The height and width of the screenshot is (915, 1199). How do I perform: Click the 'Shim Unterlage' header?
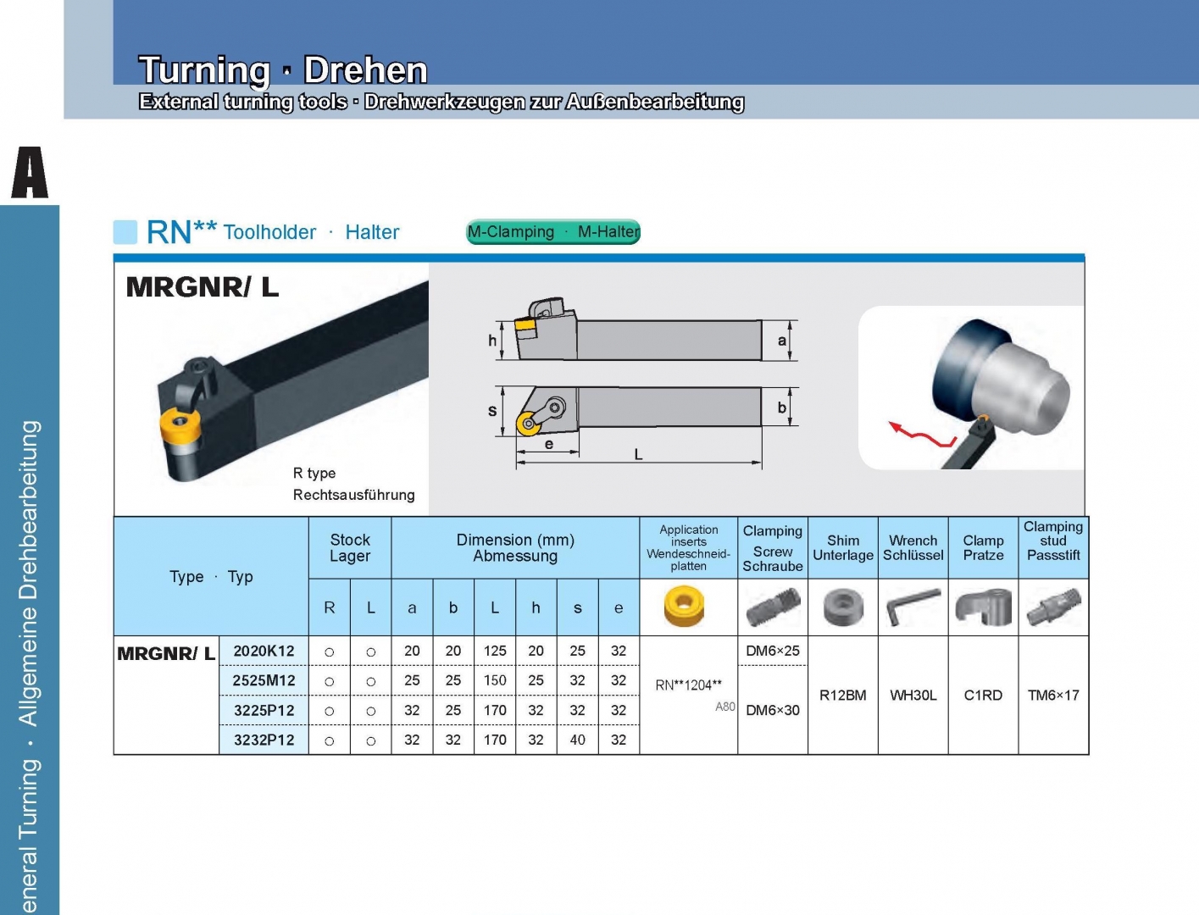(x=843, y=548)
